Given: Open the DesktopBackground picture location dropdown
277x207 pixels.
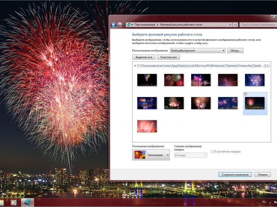Looking at the screenshot, I should (197, 50).
